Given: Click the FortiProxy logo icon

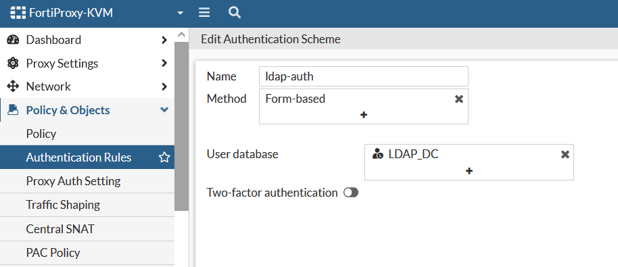Looking at the screenshot, I should pos(18,13).
